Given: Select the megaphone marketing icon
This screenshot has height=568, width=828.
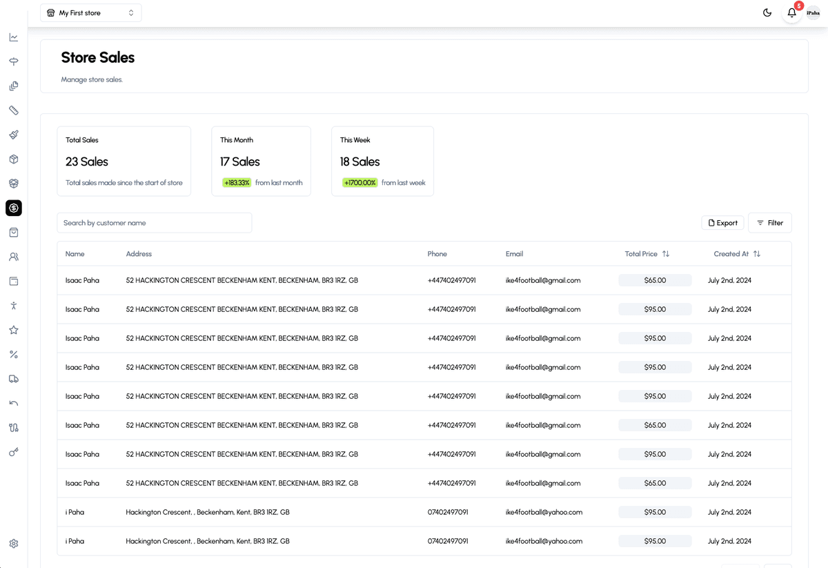Looking at the screenshot, I should [14, 61].
